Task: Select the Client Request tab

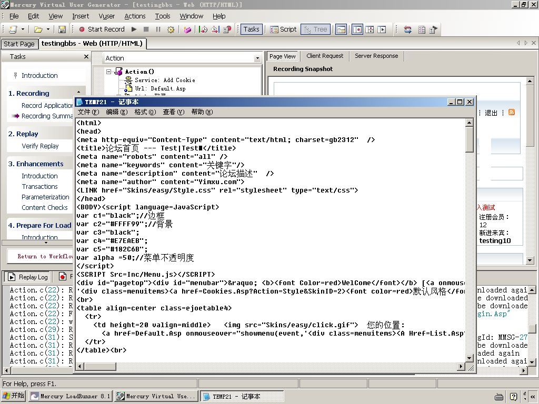Action: (325, 56)
